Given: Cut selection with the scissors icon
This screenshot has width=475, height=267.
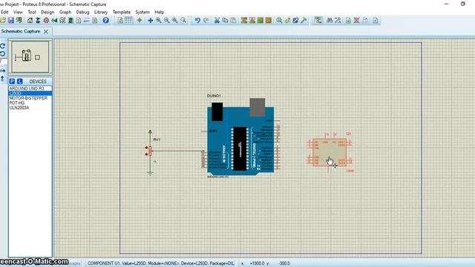Looking at the screenshot, I should click(217, 20).
